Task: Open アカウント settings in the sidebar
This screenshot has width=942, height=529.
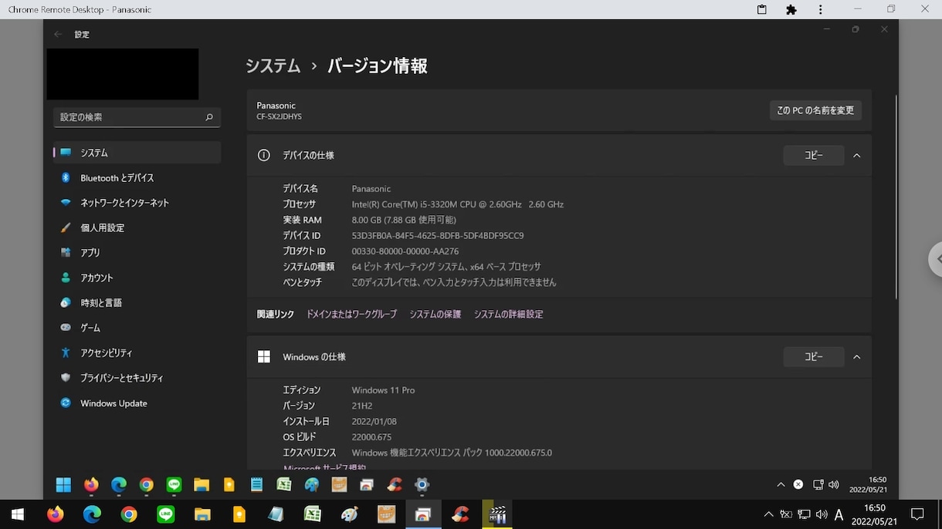Action: pyautogui.click(x=137, y=278)
